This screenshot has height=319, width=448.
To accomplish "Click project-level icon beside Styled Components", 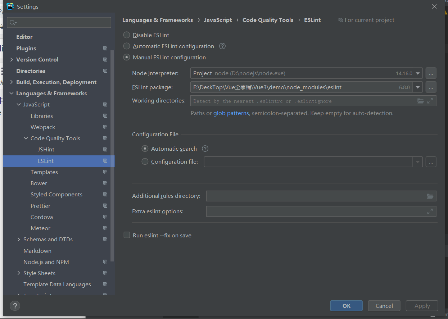I will tap(105, 194).
